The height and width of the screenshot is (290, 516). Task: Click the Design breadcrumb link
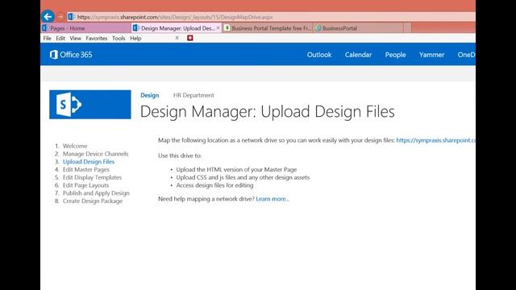click(150, 95)
